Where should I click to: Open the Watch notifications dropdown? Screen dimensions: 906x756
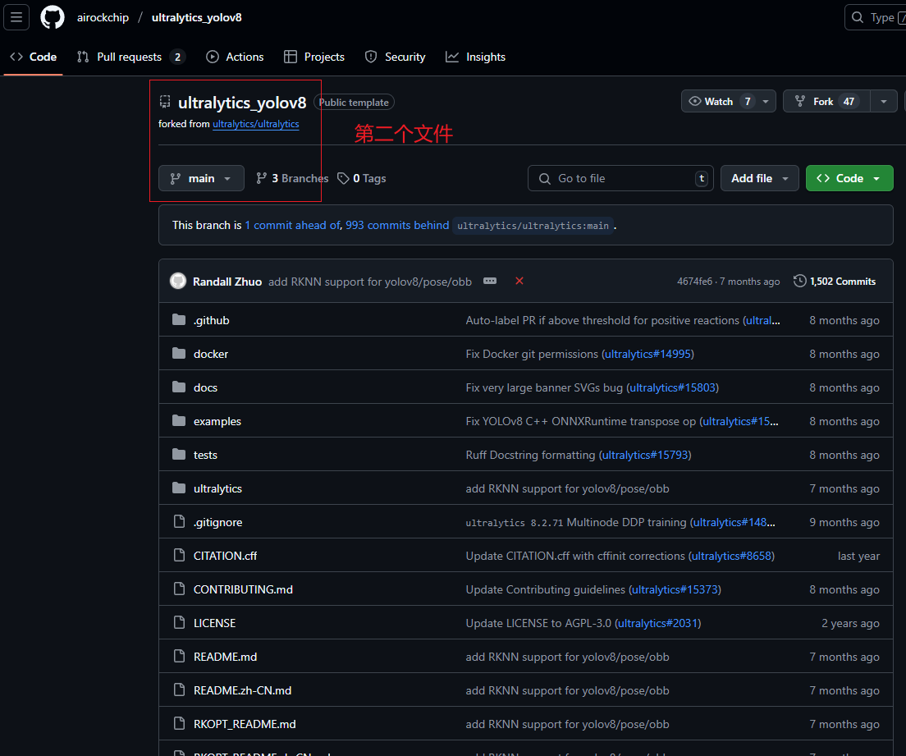pyautogui.click(x=766, y=101)
